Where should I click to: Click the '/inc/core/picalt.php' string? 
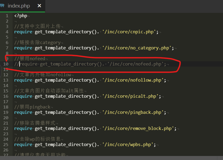click(x=132, y=96)
